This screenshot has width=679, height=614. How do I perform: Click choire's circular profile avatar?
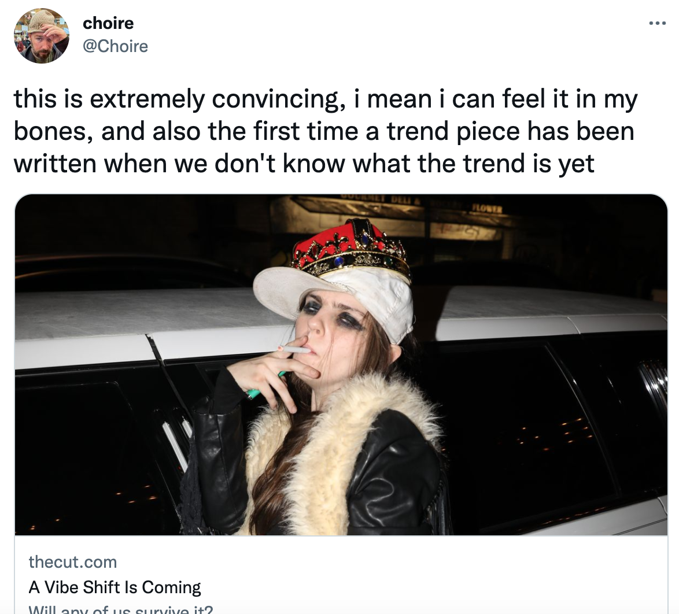(x=42, y=35)
